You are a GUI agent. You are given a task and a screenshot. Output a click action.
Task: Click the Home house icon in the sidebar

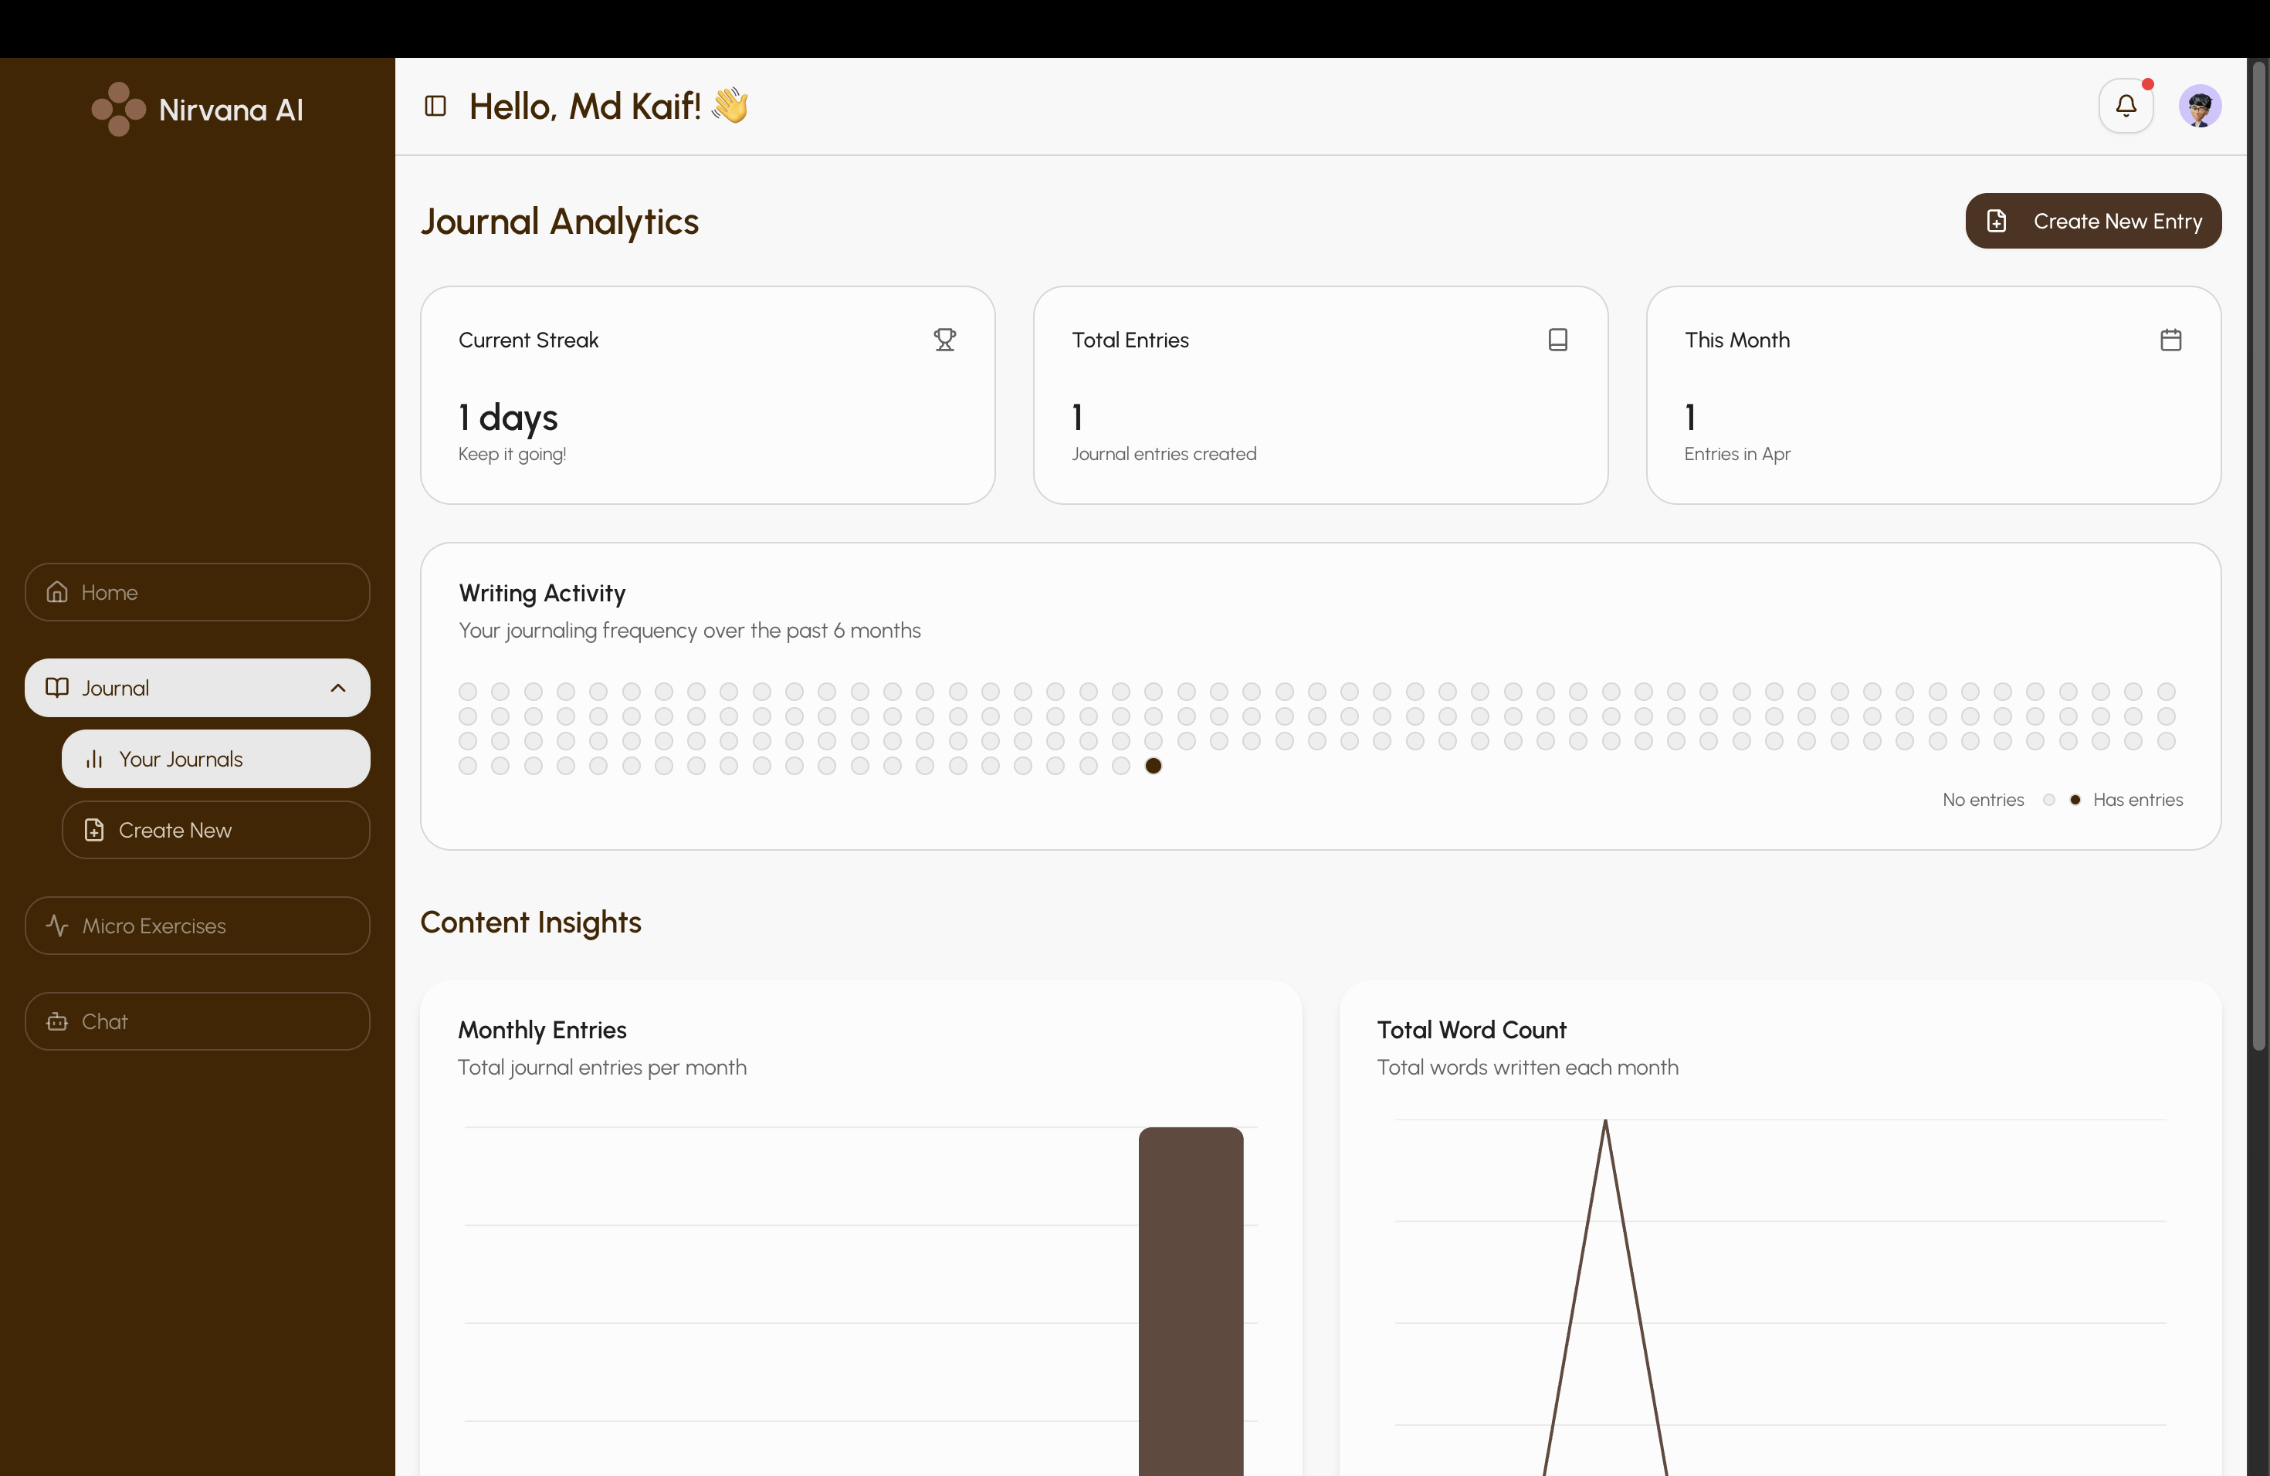(57, 592)
